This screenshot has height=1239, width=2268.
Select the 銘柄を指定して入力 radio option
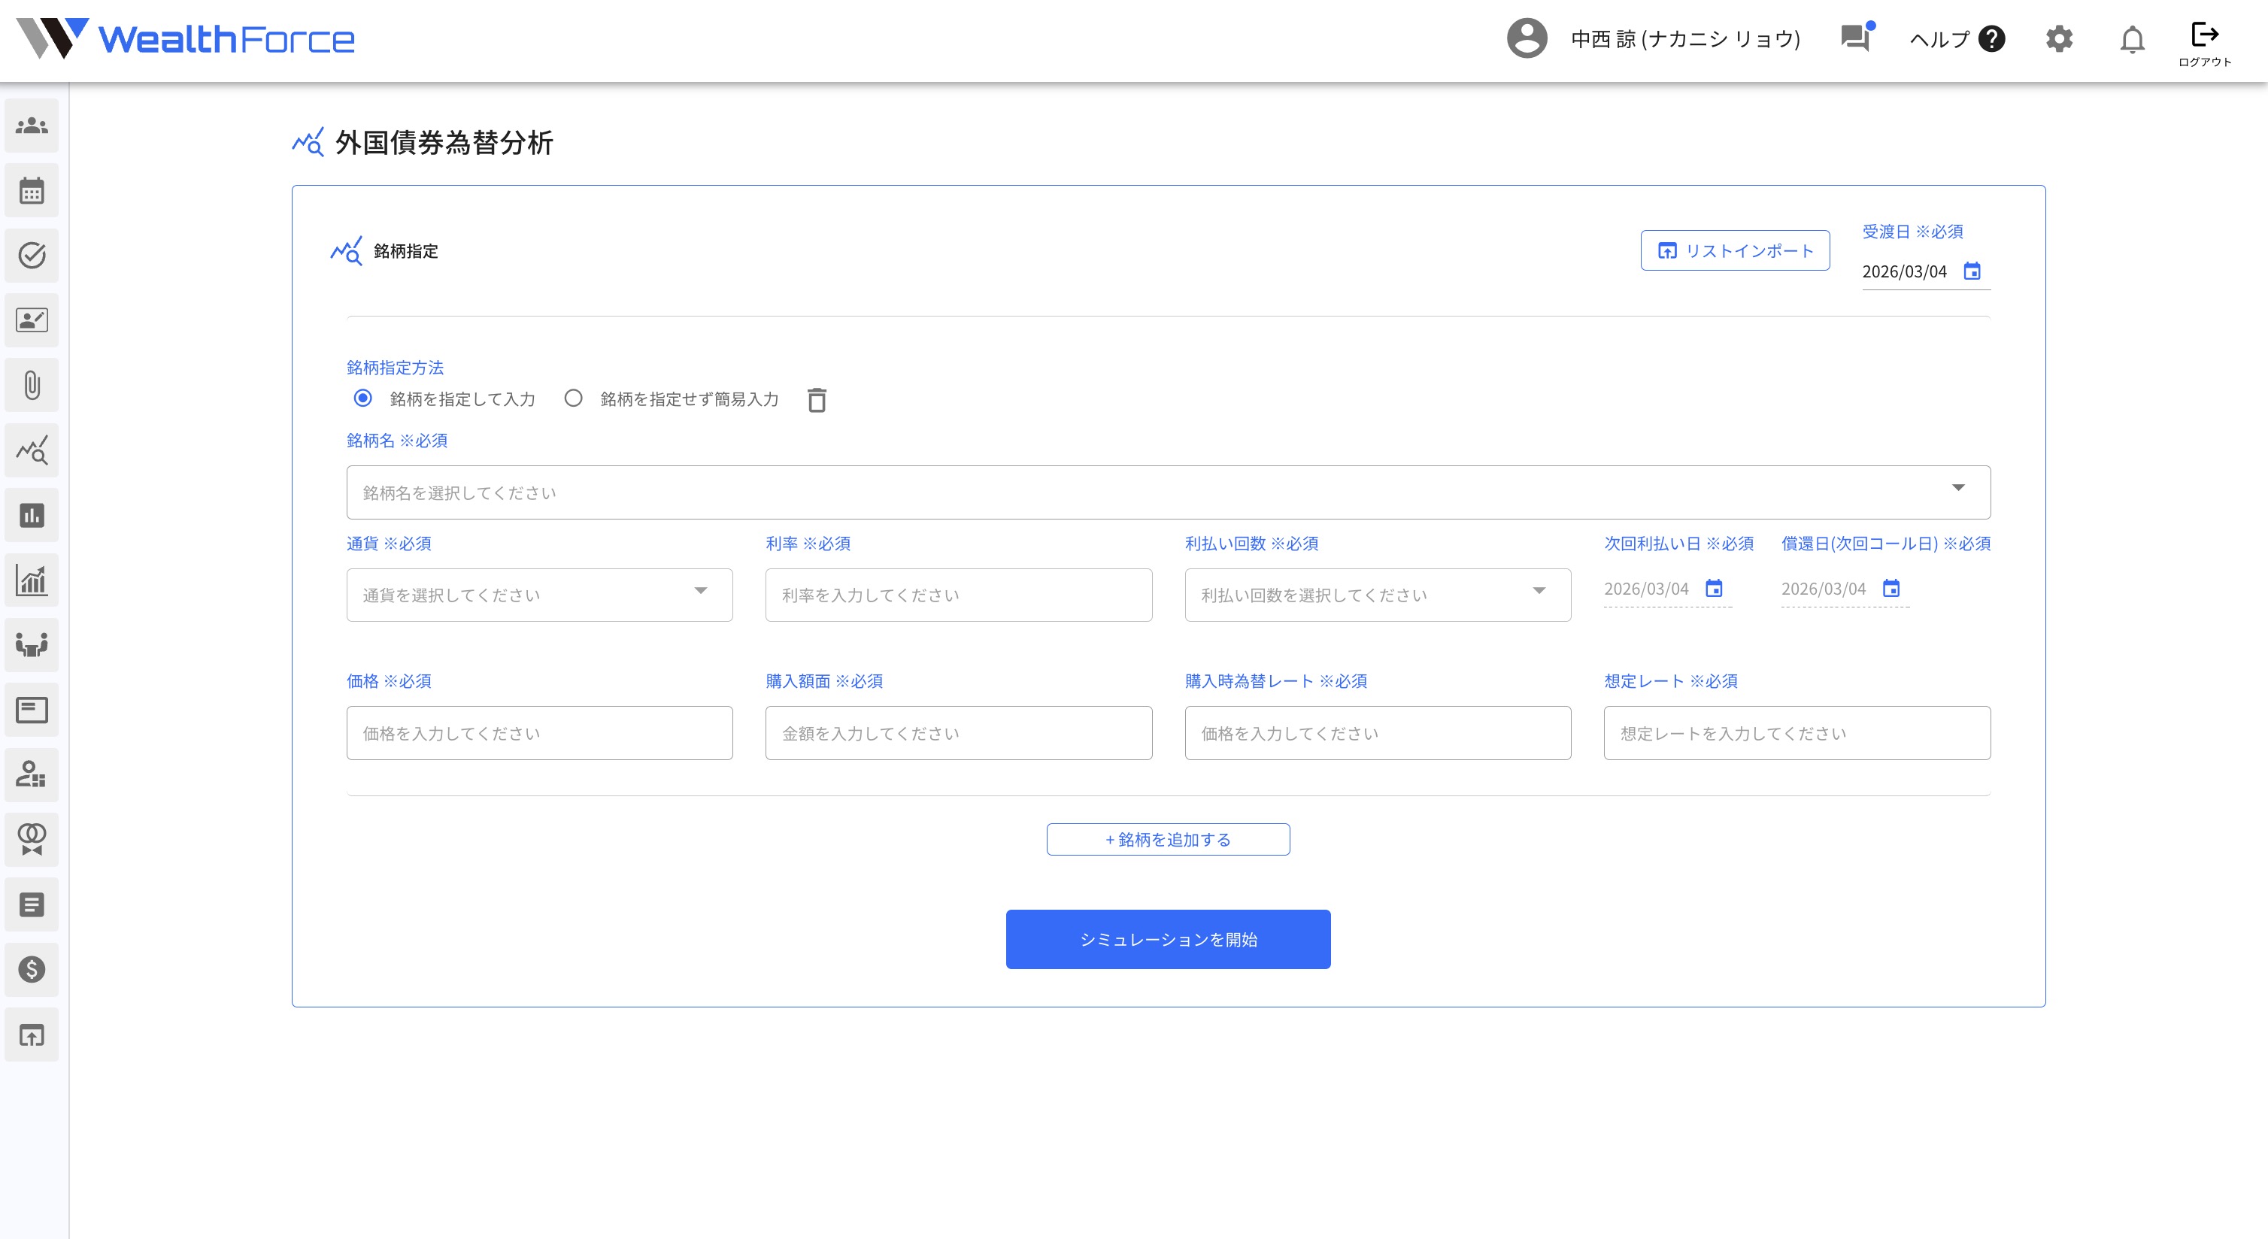point(362,398)
